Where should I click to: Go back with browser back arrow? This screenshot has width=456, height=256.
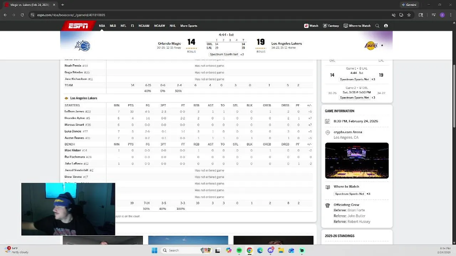(5, 15)
